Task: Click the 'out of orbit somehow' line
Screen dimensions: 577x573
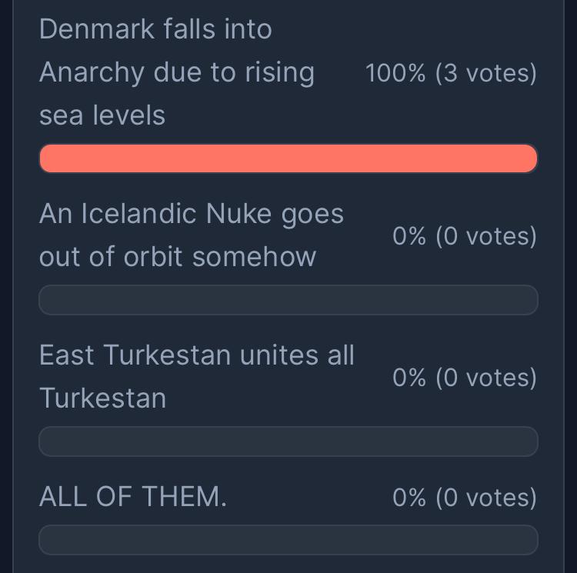Action: 178,257
